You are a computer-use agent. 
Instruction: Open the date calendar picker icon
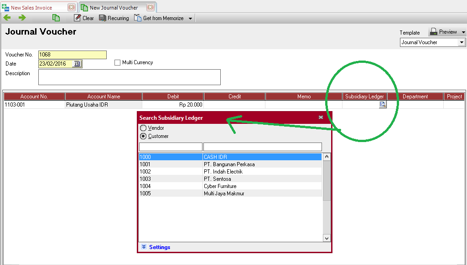pyautogui.click(x=77, y=64)
